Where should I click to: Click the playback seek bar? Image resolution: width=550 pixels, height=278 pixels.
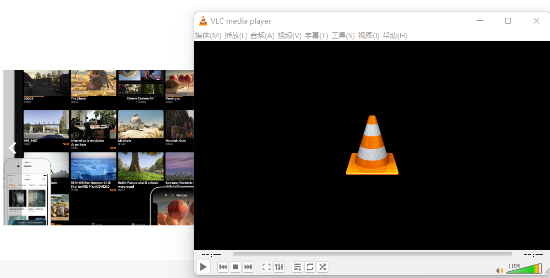pos(372,254)
